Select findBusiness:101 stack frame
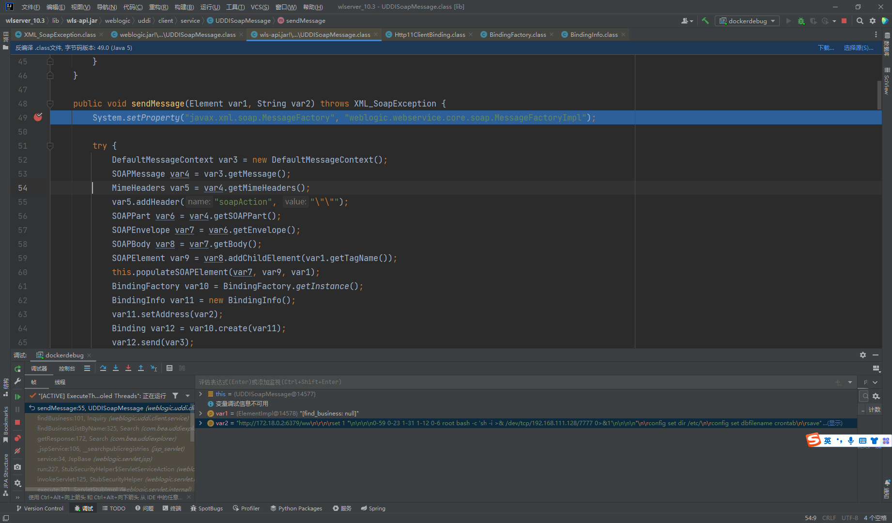The width and height of the screenshot is (892, 523). pyautogui.click(x=113, y=418)
